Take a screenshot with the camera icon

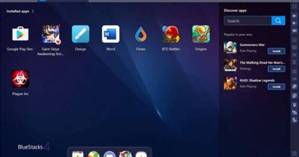click(x=294, y=71)
